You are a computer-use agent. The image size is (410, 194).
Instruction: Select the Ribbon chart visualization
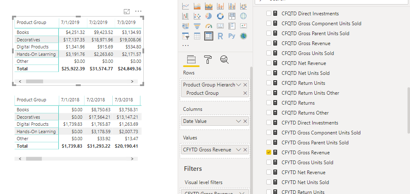(x=243, y=6)
